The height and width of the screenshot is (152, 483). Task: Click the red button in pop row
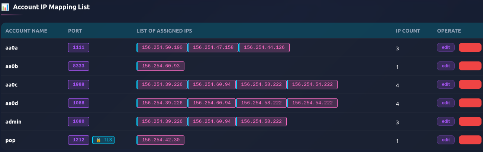[470, 140]
